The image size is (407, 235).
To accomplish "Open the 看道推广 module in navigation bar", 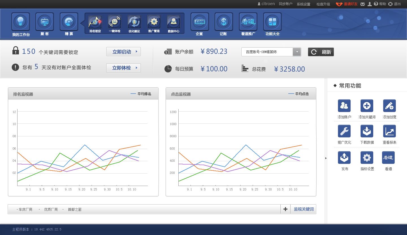I will 248,22.
